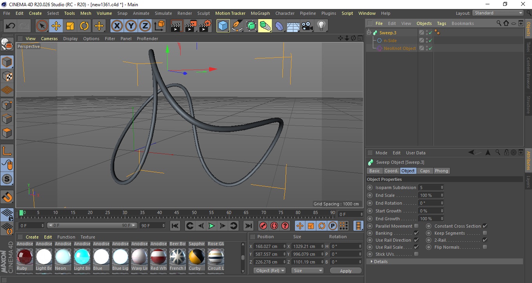Switch to the Phong tab
This screenshot has height=283, width=532.
[x=441, y=171]
